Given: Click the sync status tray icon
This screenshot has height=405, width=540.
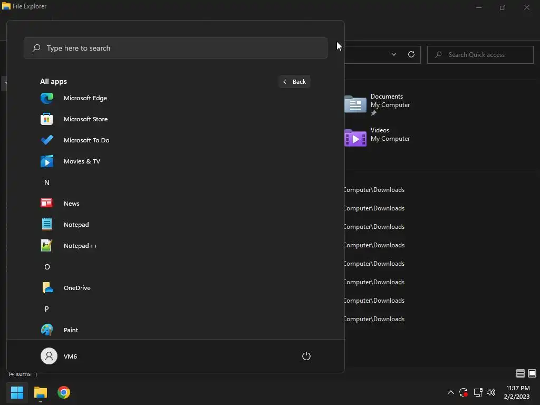Looking at the screenshot, I should [464, 392].
